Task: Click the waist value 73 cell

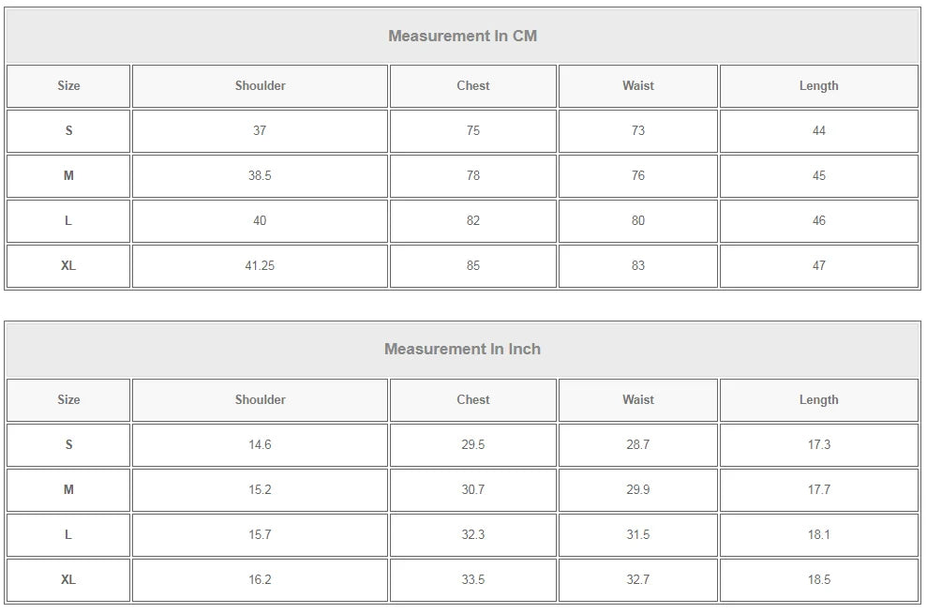Action: click(x=638, y=131)
